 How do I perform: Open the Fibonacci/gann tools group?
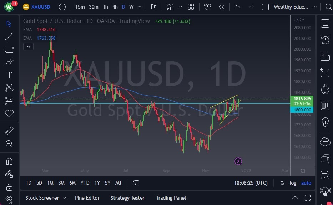9,49
